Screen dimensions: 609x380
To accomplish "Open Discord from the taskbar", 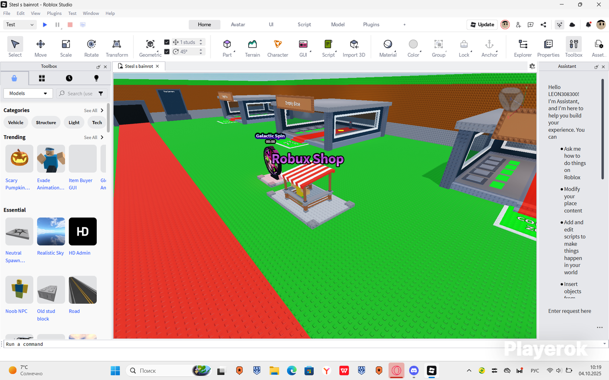I will point(414,370).
